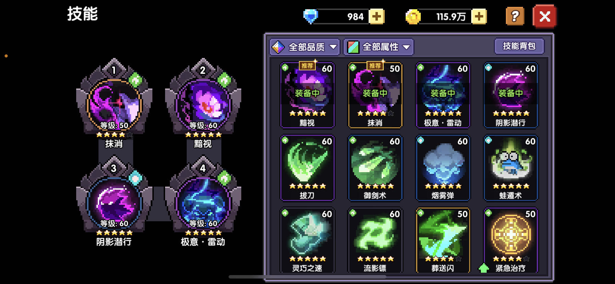Toggle the equipped 抹消 skill in backpack

375,95
